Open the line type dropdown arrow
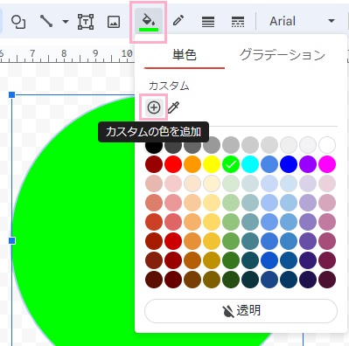This screenshot has width=349, height=346. pyautogui.click(x=66, y=22)
